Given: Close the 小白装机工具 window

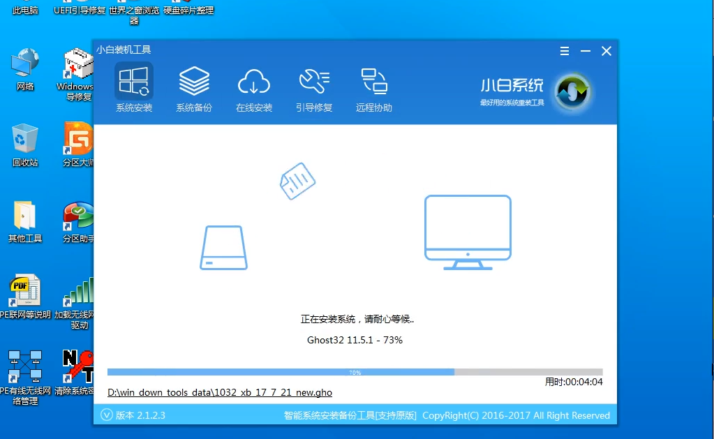Looking at the screenshot, I should tap(607, 51).
